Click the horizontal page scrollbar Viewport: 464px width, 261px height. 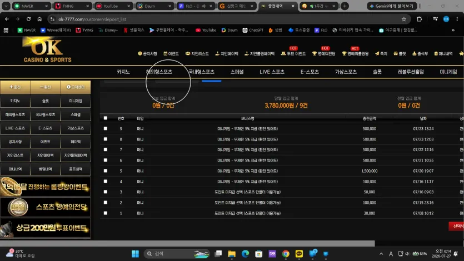[187, 244]
